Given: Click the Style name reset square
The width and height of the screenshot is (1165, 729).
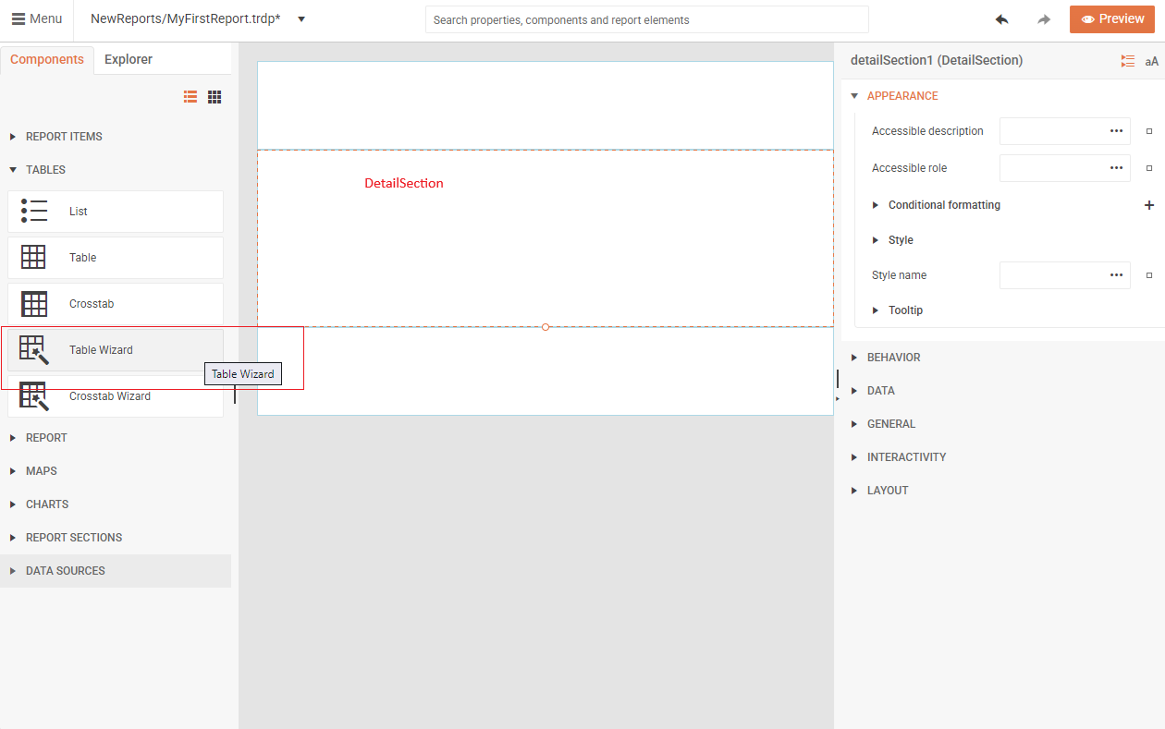Looking at the screenshot, I should pos(1149,275).
